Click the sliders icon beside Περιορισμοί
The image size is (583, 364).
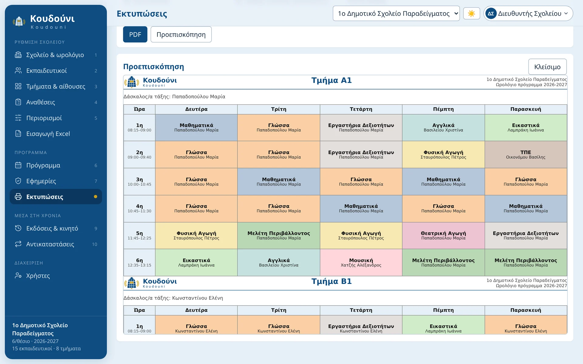click(18, 118)
